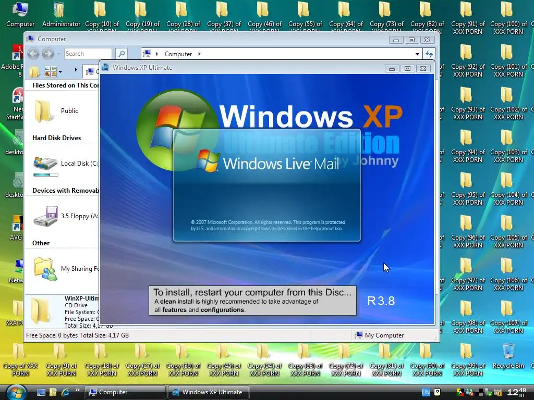This screenshot has height=400, width=534.
Task: Select the Nero StartSmart desktop shortcut
Action: [15, 104]
